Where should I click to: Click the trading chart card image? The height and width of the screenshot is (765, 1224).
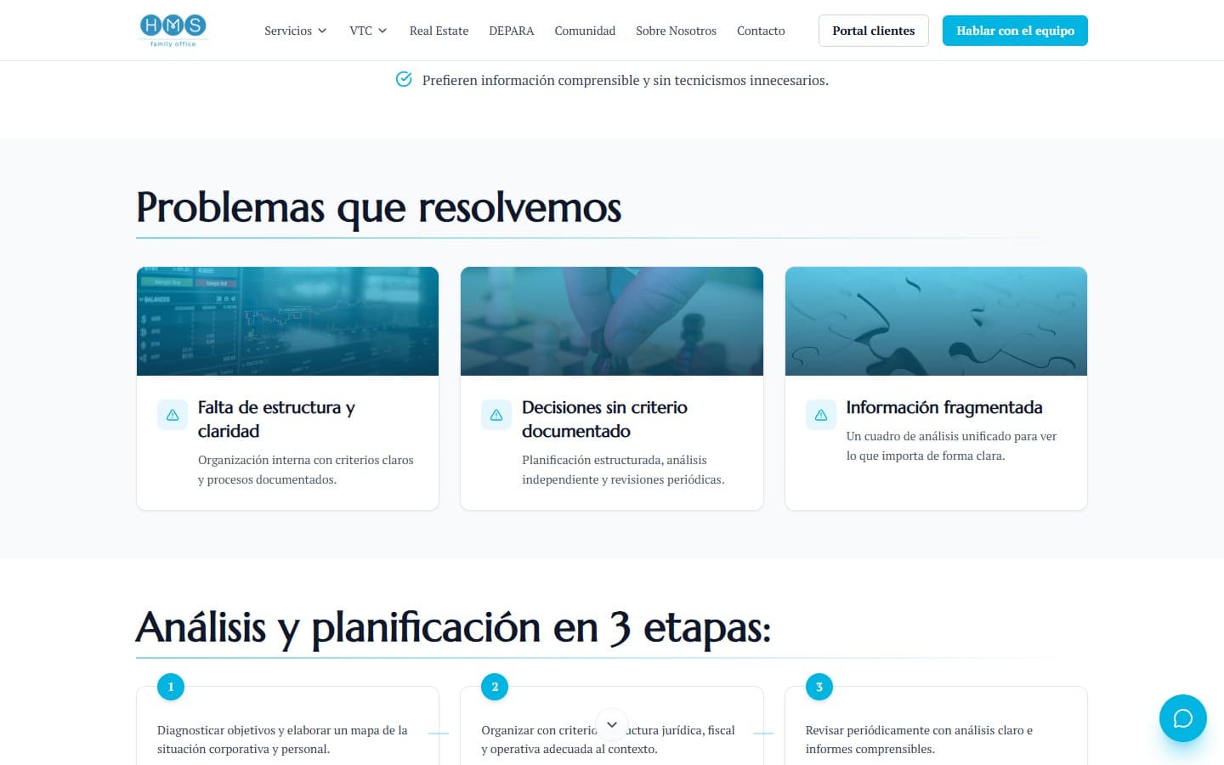[287, 321]
